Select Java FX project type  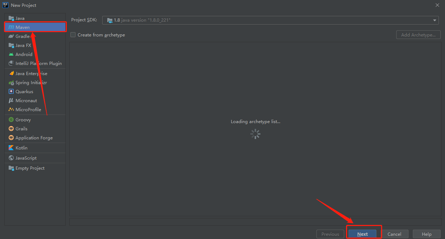(35, 45)
